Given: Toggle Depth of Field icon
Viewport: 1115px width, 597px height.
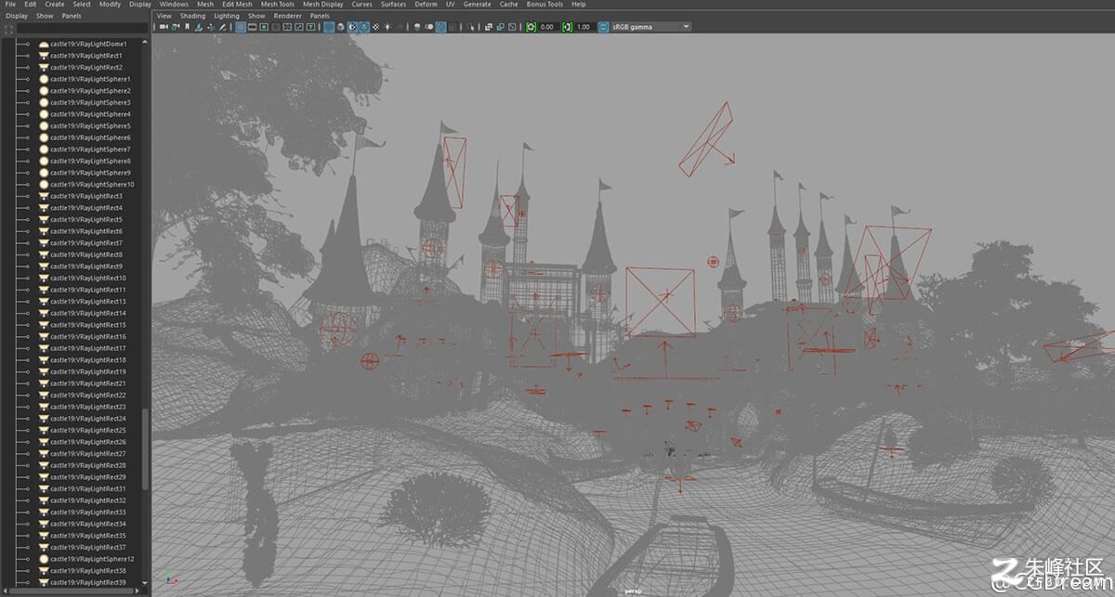Looking at the screenshot, I should [x=453, y=27].
